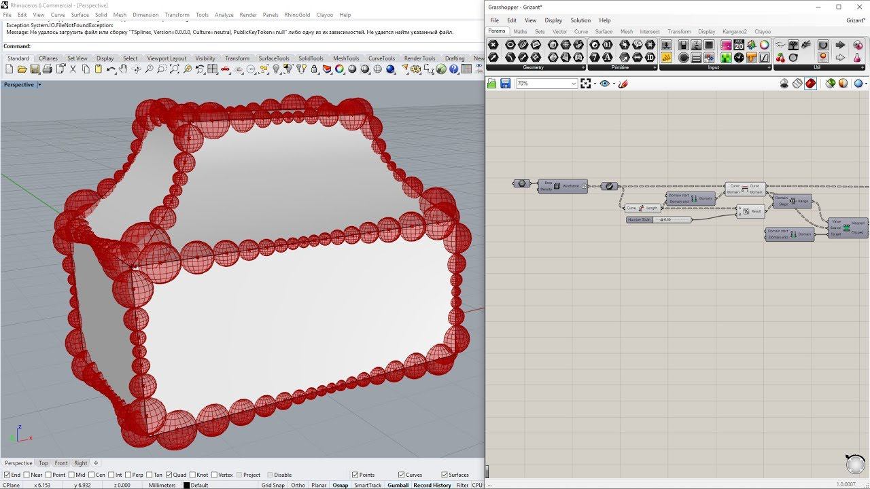This screenshot has height=489, width=870.
Task: Open the Solution menu in Grasshopper
Action: click(580, 20)
